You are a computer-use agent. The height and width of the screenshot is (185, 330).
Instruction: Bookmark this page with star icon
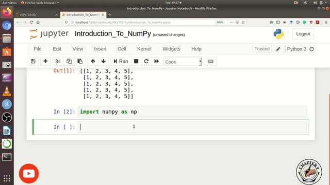point(243,22)
